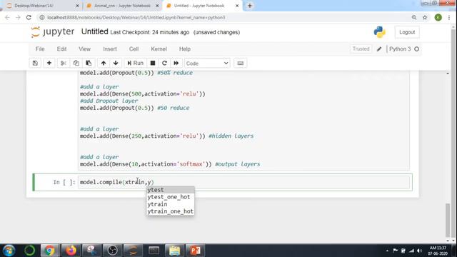Click the browser address bar URL
Screen dimensions: 457x257
coord(136,17)
